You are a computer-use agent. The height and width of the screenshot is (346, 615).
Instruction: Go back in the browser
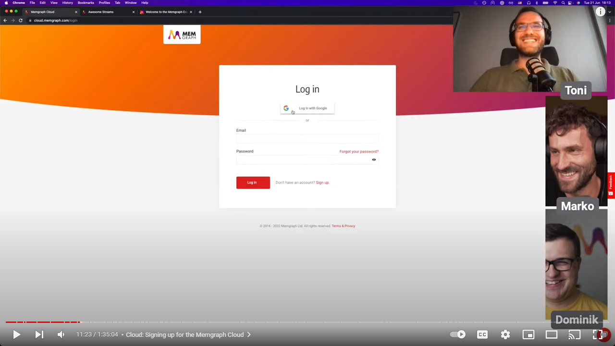coord(5,20)
